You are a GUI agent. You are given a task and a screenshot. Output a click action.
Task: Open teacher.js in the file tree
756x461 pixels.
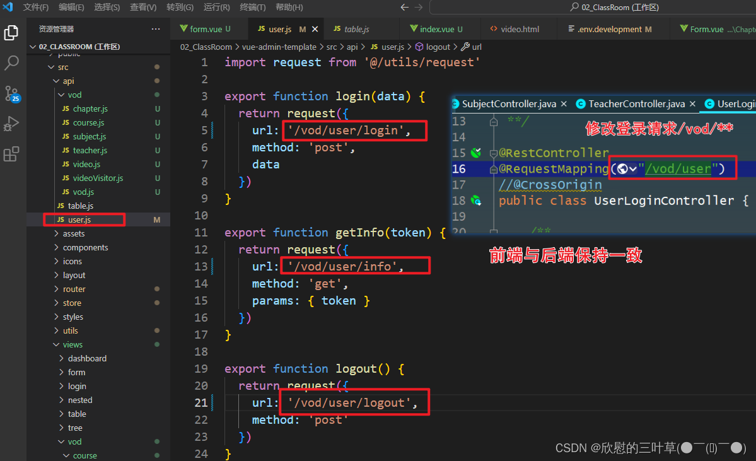97,151
